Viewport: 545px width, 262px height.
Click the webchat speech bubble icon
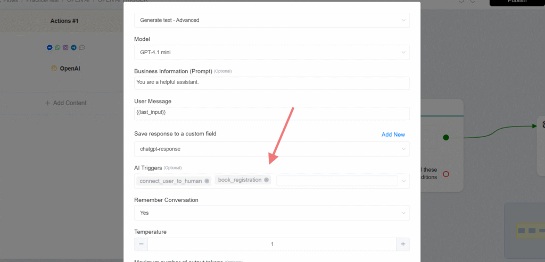pyautogui.click(x=82, y=47)
